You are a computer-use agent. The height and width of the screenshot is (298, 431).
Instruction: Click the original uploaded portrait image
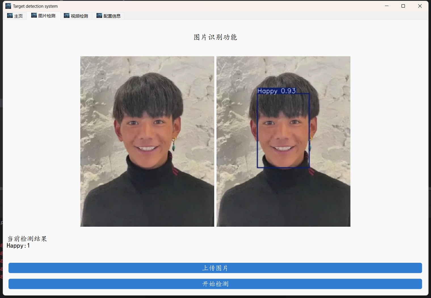tap(147, 141)
